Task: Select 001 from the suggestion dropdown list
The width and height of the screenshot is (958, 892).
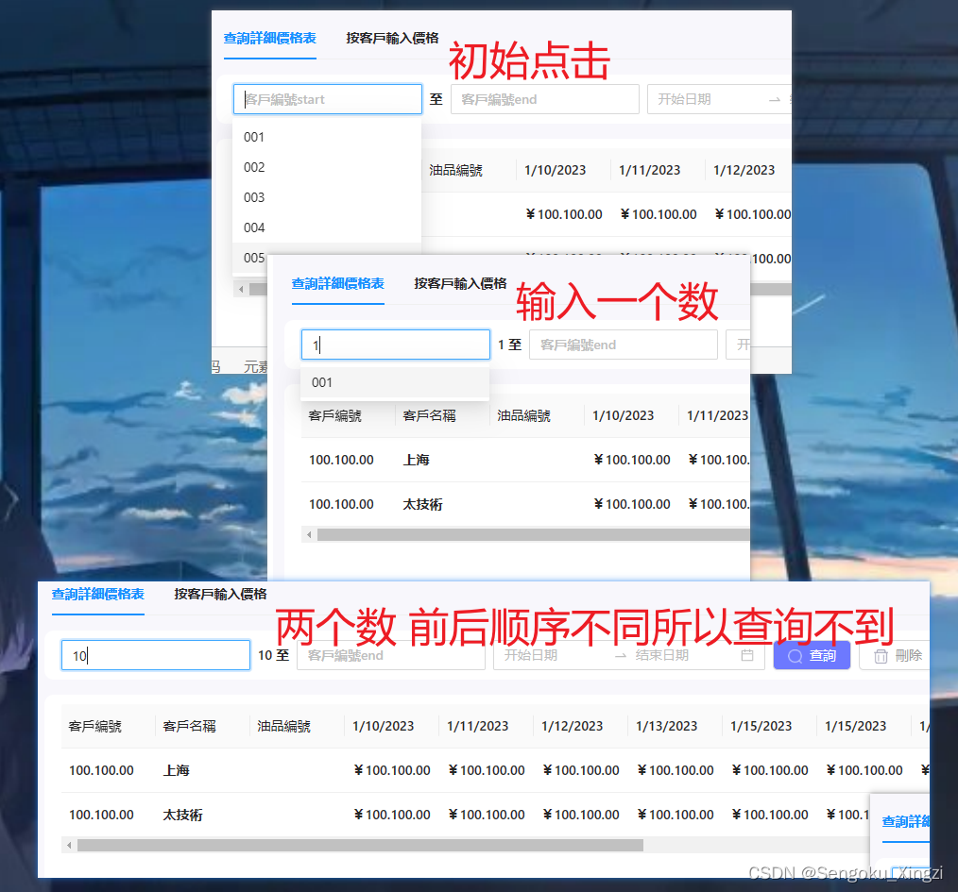Action: [x=322, y=382]
